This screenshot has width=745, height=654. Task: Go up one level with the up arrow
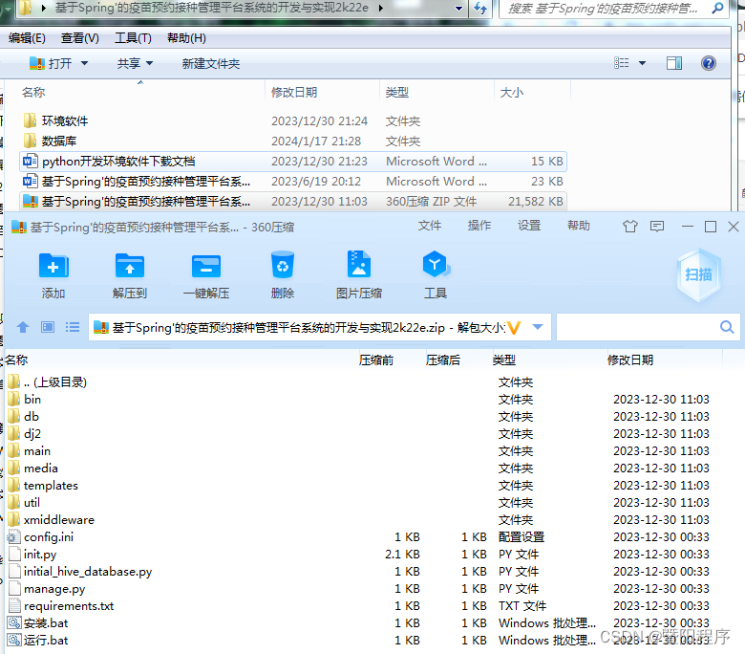click(23, 327)
